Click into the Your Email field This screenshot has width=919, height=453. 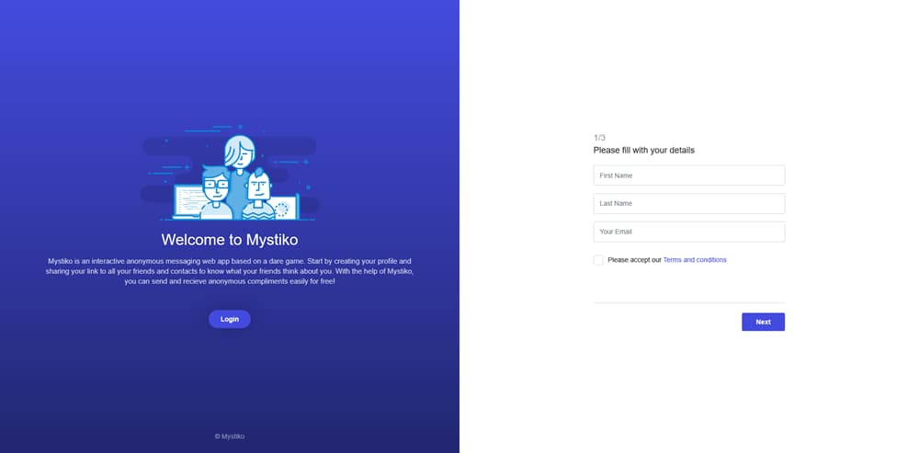(x=688, y=232)
